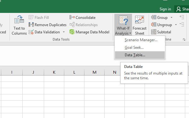Click the Data Validation icon
The height and width of the screenshot is (118, 189).
[x=31, y=32]
